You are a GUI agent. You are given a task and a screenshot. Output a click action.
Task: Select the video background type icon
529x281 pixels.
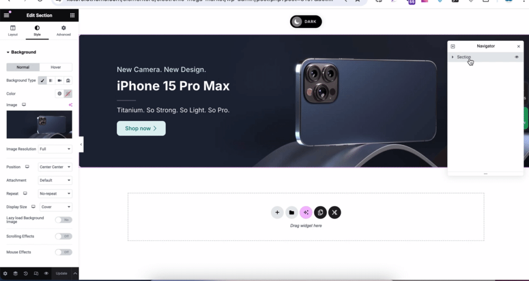(59, 80)
